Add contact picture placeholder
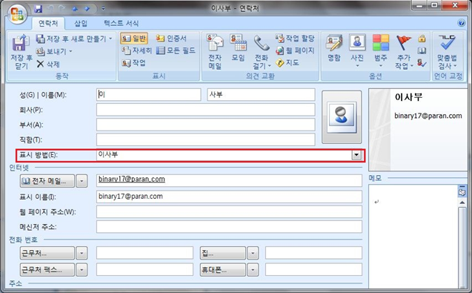The image size is (472, 293). coord(342,117)
